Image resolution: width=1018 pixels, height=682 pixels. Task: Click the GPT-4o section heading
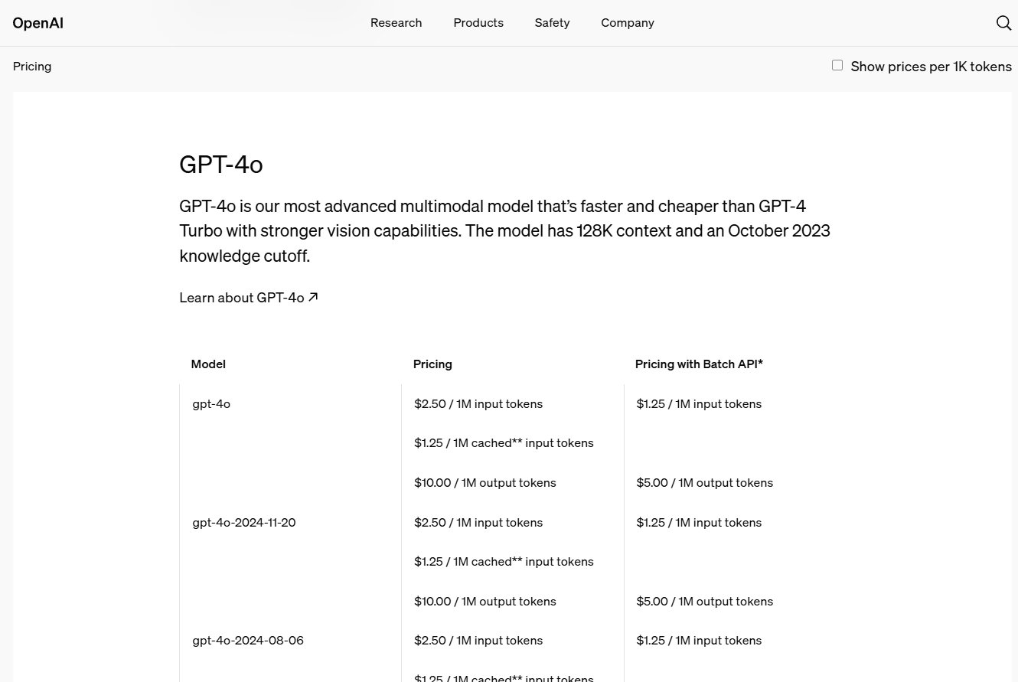click(x=221, y=165)
